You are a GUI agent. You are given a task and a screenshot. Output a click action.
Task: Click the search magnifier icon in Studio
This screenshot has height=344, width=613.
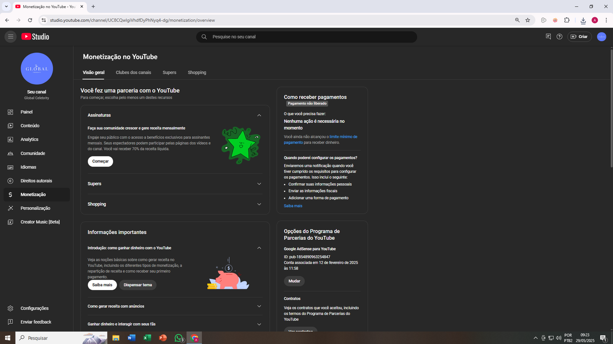pos(204,37)
